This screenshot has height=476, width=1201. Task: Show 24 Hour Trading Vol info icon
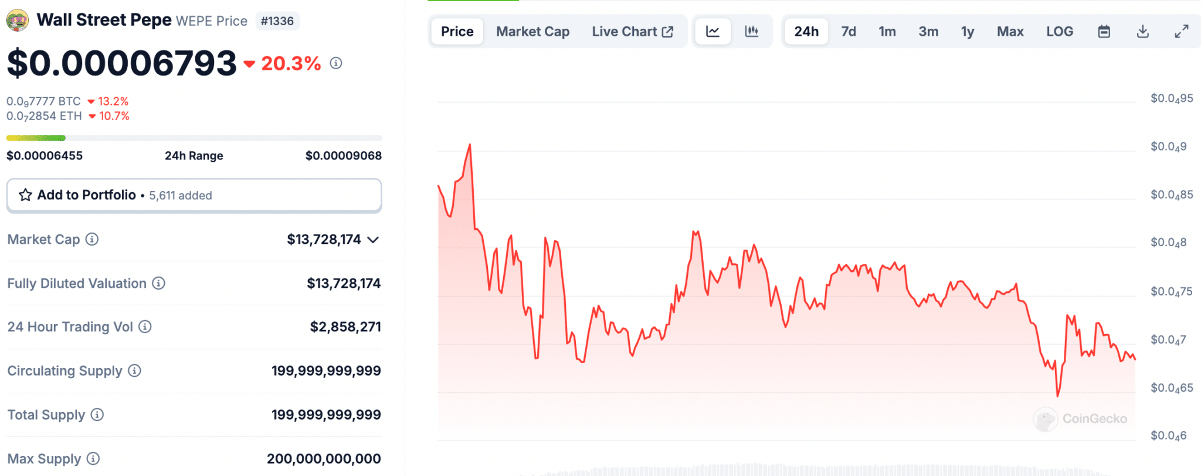[145, 327]
